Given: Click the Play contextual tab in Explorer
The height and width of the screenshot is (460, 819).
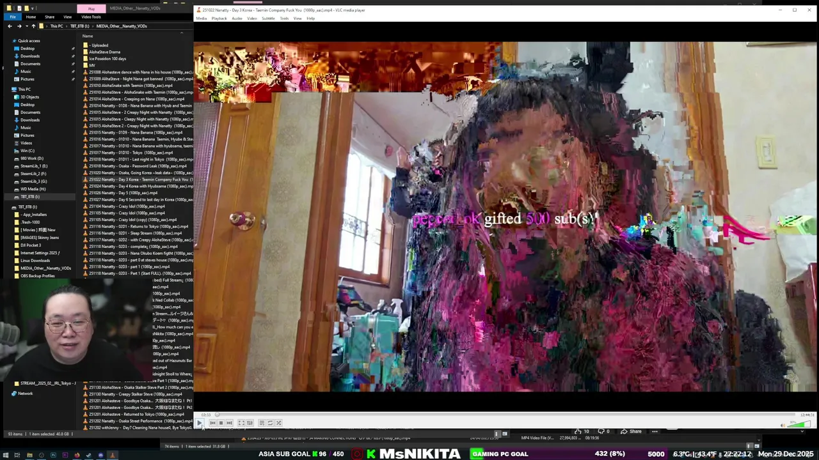Looking at the screenshot, I should pos(91,9).
